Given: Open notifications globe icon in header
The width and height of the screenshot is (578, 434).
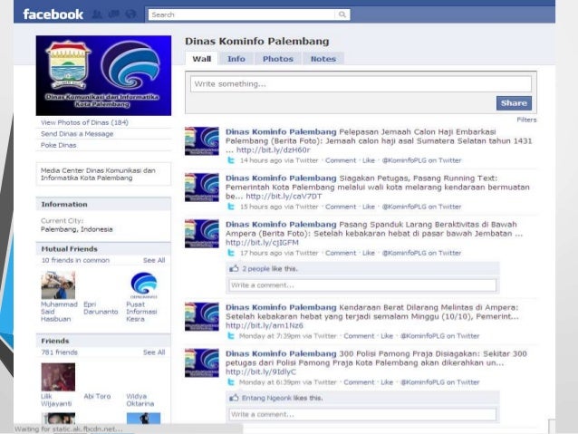Looking at the screenshot, I should [130, 14].
